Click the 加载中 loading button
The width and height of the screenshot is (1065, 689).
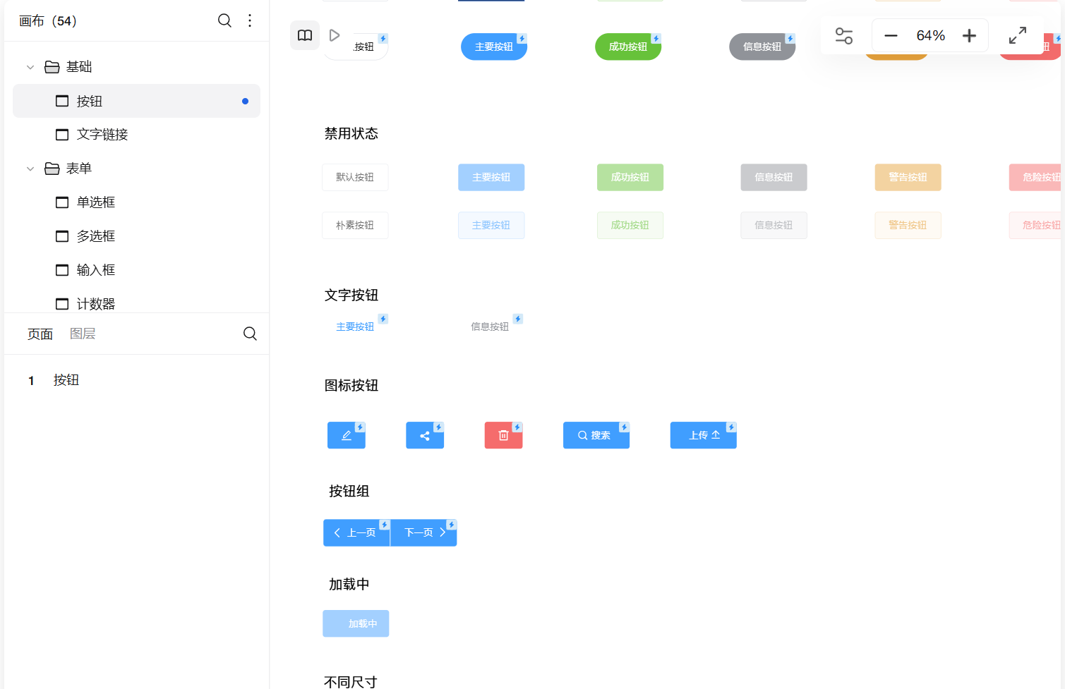[x=356, y=623]
